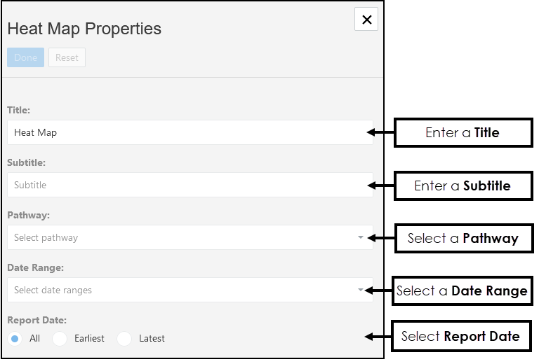Click the Date Range field's dropdown arrow
The height and width of the screenshot is (364, 539).
coord(361,290)
